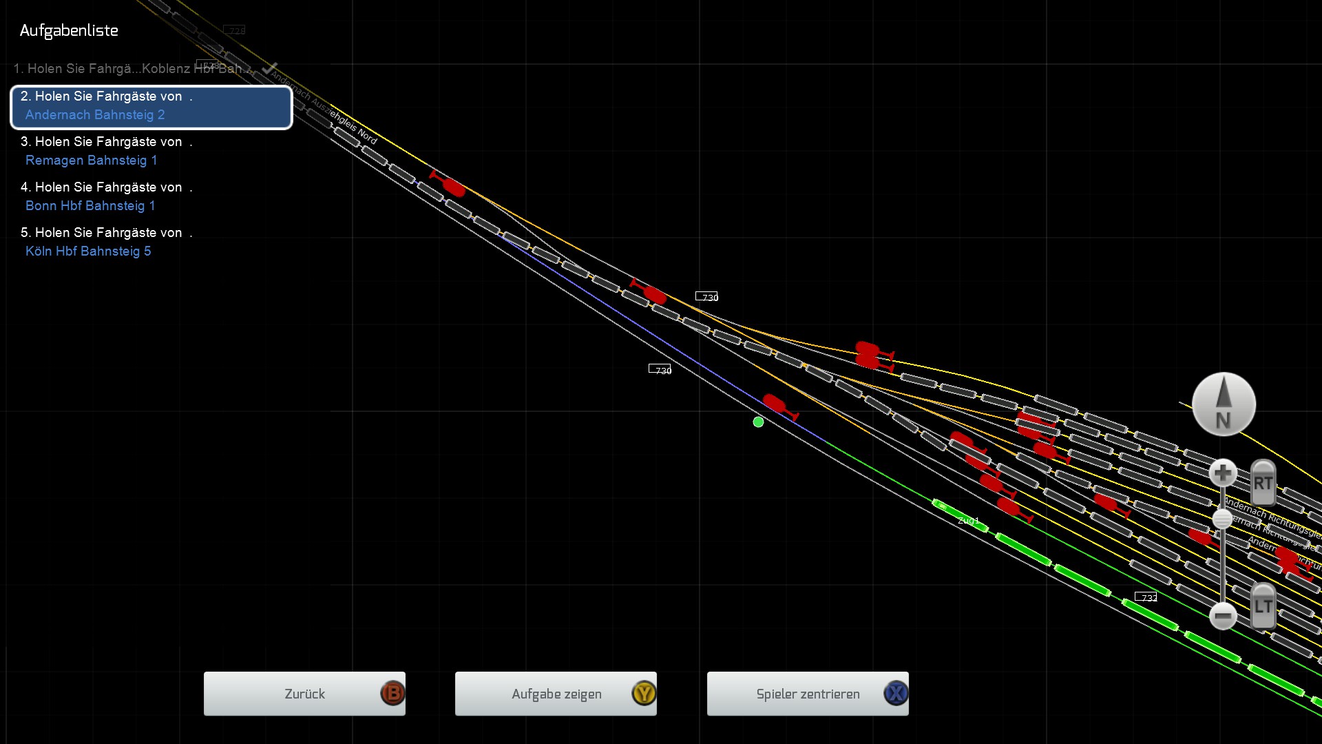
Task: Click the RT trigger icon
Action: tap(1263, 482)
